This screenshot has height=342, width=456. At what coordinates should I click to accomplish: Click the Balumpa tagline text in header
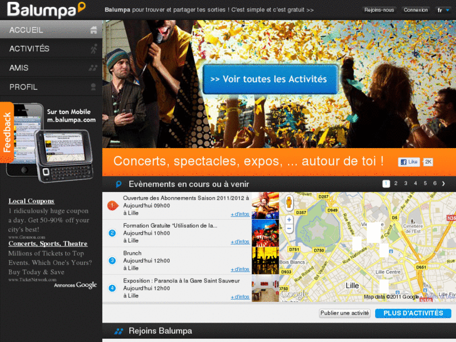pyautogui.click(x=209, y=10)
